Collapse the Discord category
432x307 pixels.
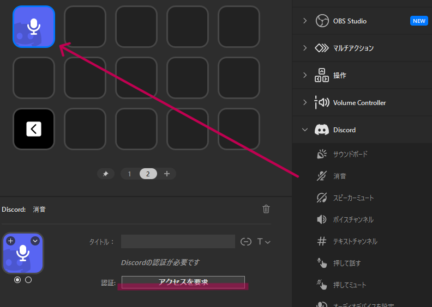tap(305, 130)
